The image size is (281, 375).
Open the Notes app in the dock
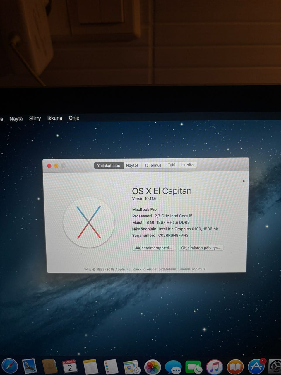click(90, 367)
